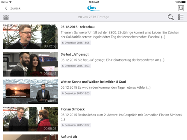Image resolution: width=187 pixels, height=140 pixels.
Task: Tap description 'Besinnliches zum 2. Advent'
Action: point(122,117)
